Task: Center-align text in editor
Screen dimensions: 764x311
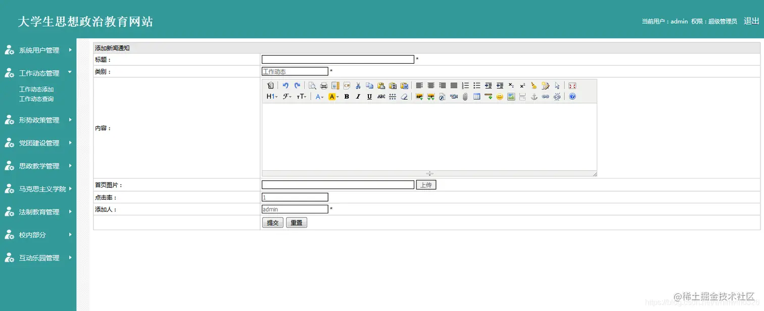Action: click(x=431, y=85)
